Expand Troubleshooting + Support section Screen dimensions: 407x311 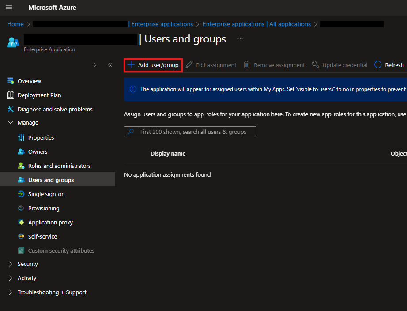click(11, 292)
